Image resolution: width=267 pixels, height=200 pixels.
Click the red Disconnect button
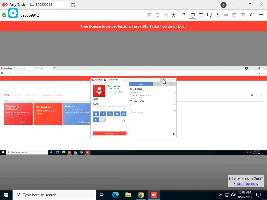110,134
